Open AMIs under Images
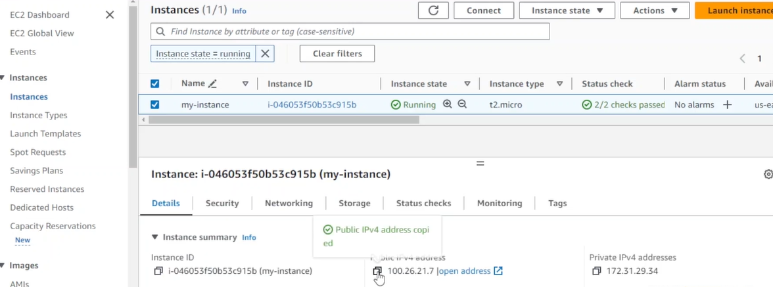The width and height of the screenshot is (773, 287). click(x=19, y=284)
